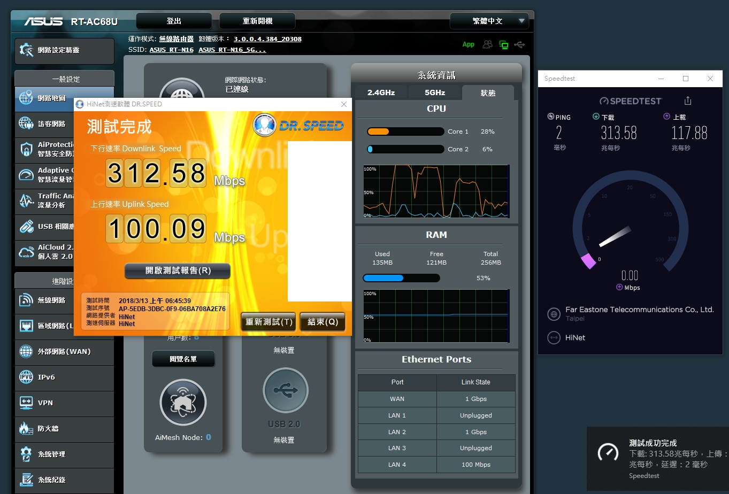The width and height of the screenshot is (729, 494).
Task: Open 系統紀錄 system log icon
Action: [26, 480]
